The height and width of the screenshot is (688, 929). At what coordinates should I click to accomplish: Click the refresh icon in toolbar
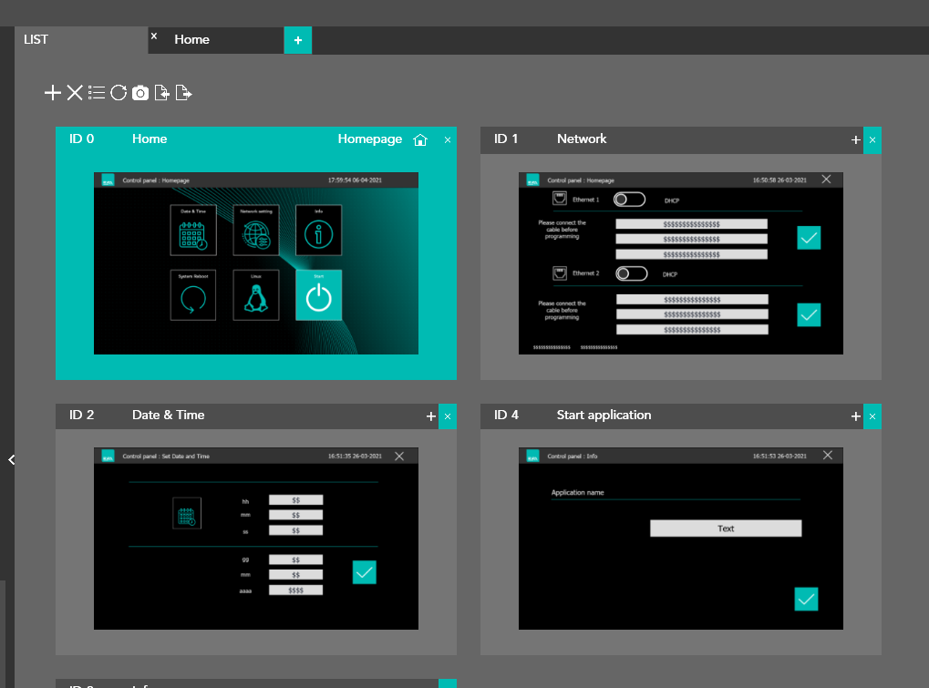pyautogui.click(x=119, y=92)
